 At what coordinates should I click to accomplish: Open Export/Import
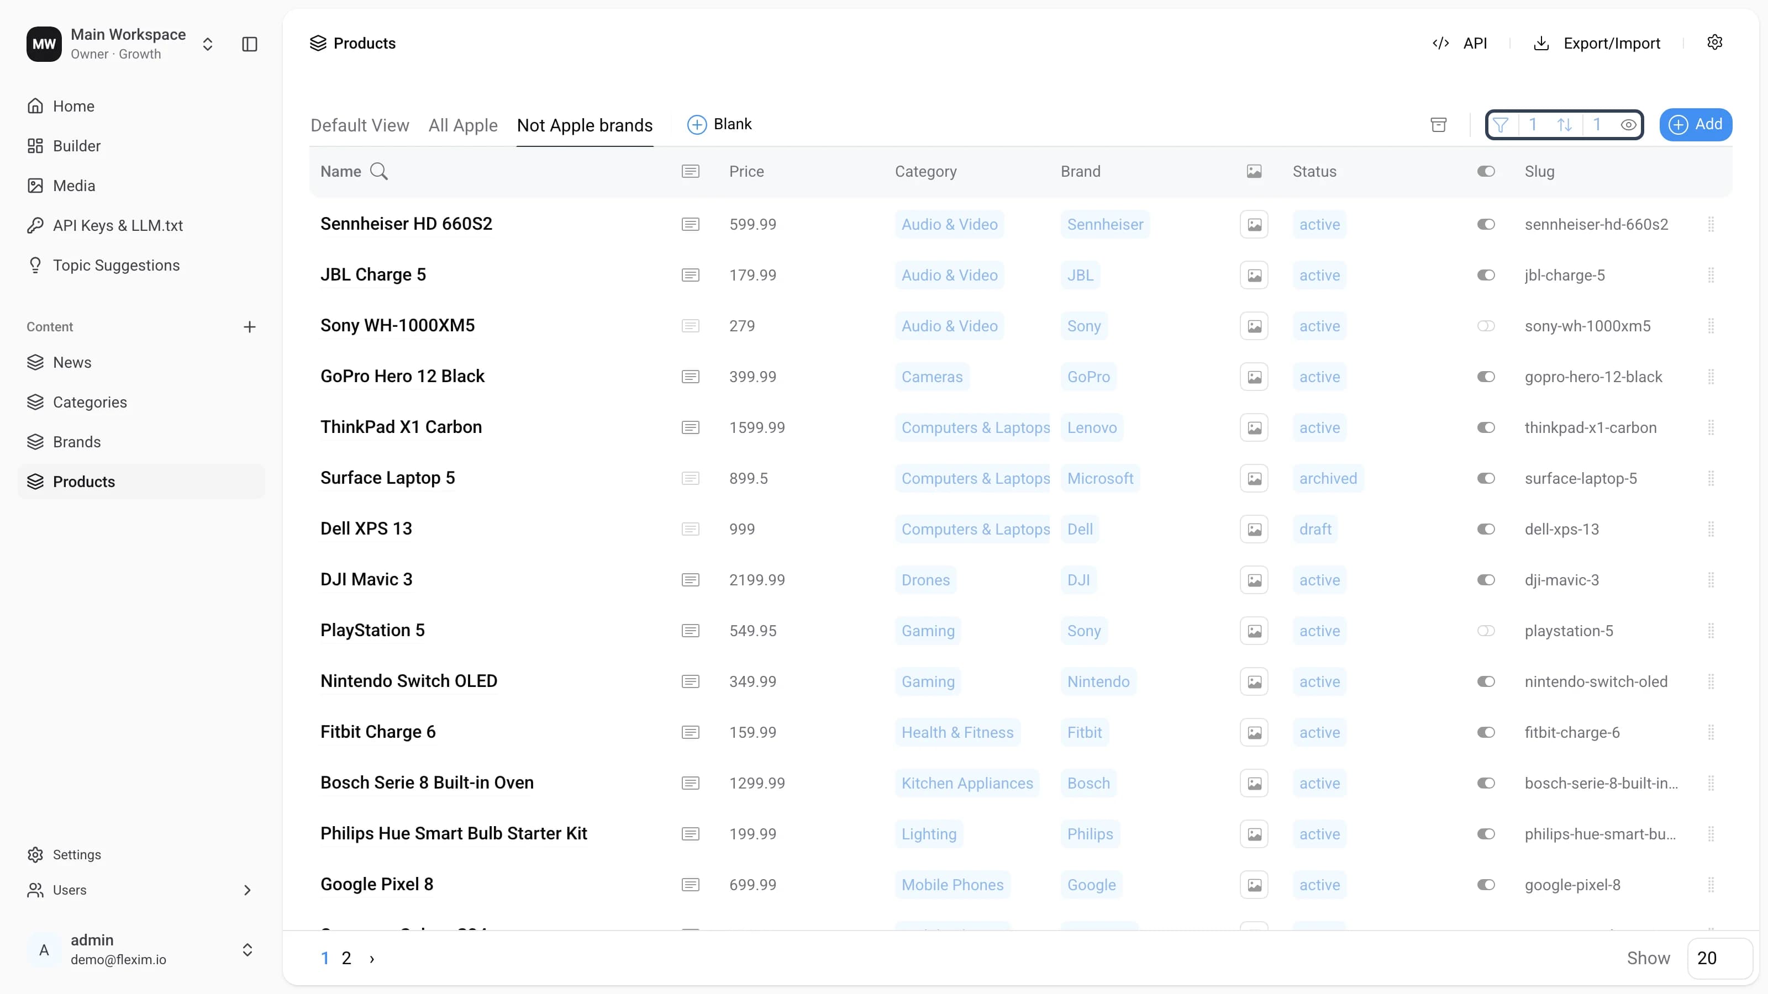pos(1596,43)
